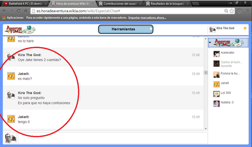Screen dimensions: 252x147
Task: Click Kira The God name in header
Action: coord(225,28)
